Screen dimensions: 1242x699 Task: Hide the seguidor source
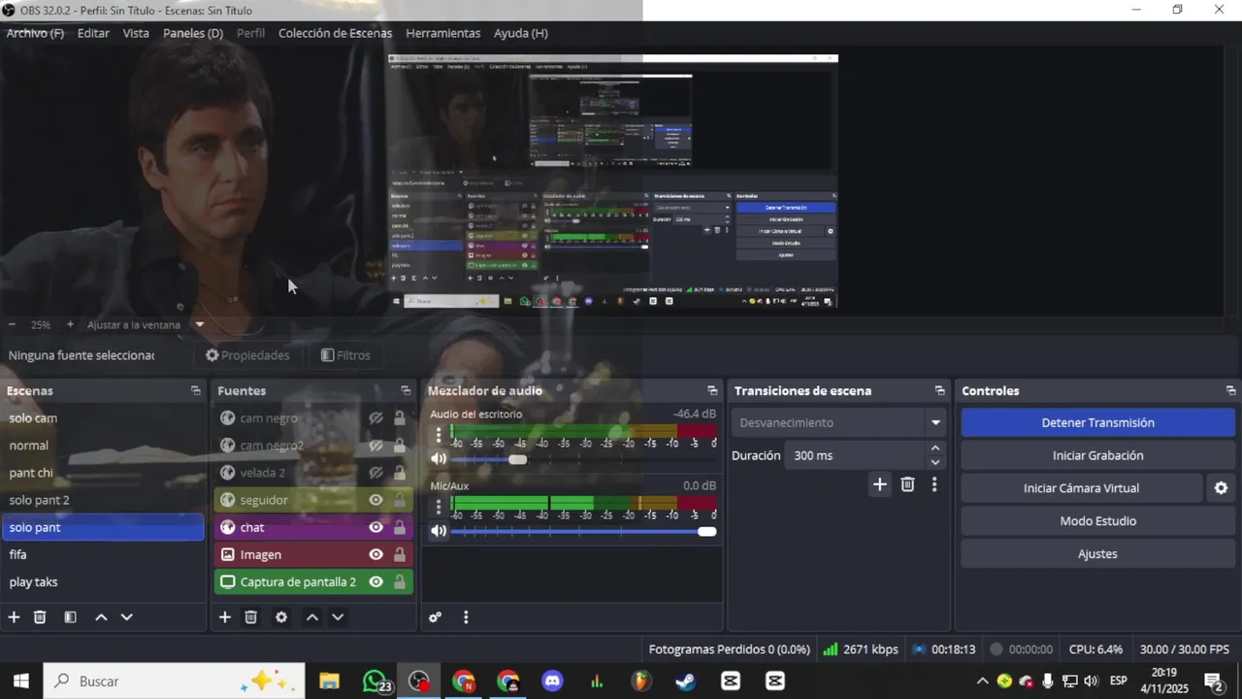point(376,500)
